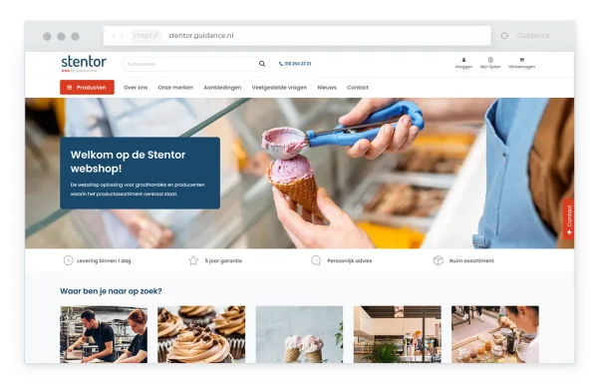The image size is (598, 389).
Task: Click the star icon for 5 jaar garantie
Action: click(x=193, y=260)
